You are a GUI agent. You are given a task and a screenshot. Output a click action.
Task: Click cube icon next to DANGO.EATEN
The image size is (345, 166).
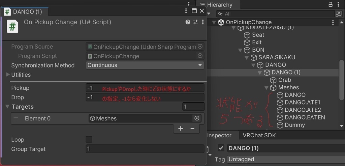tap(280, 117)
